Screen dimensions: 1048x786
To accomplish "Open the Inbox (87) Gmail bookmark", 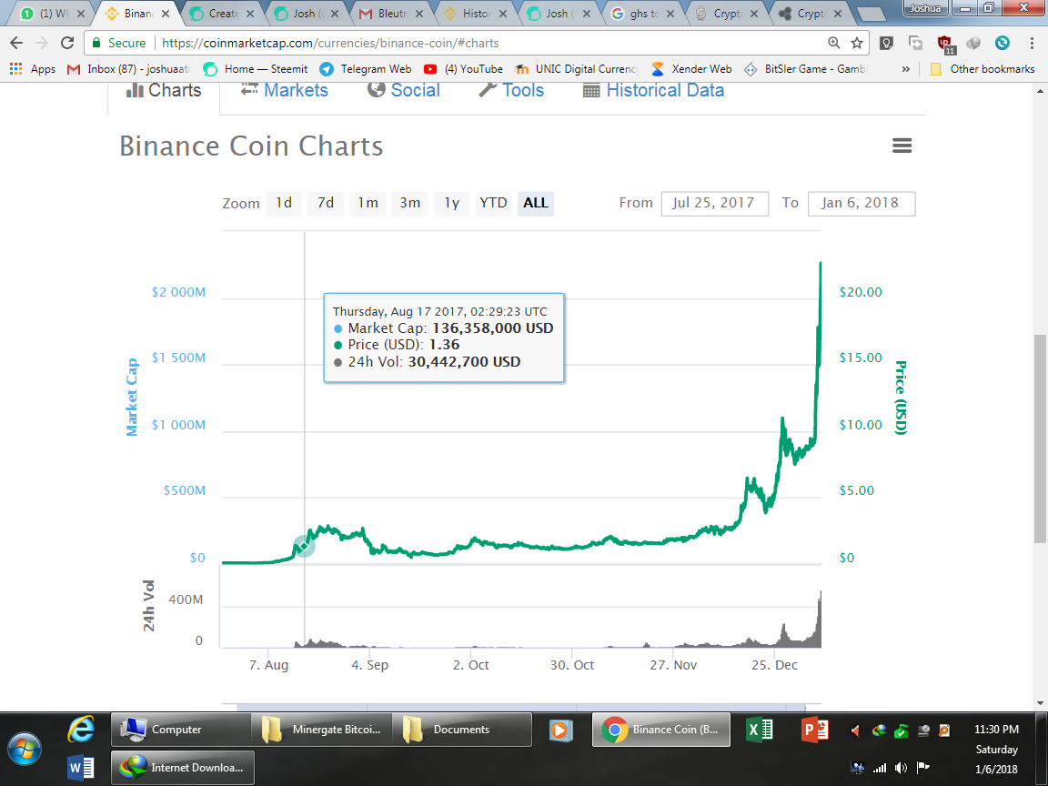I will tap(130, 69).
